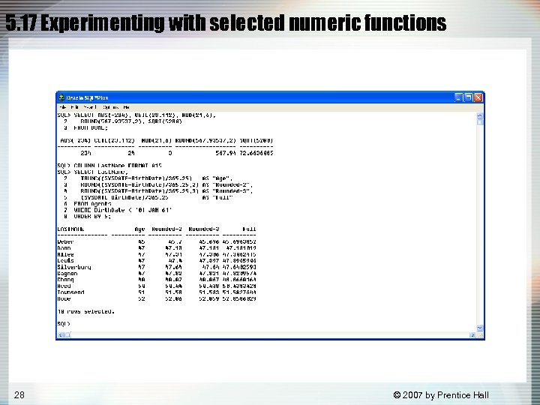Click the "FROM Agents" query line
The width and height of the screenshot is (540, 405).
tap(88, 204)
